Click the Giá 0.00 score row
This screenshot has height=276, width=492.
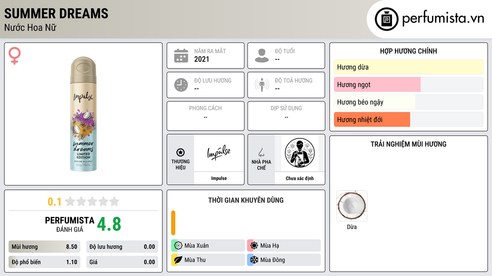pos(122,262)
